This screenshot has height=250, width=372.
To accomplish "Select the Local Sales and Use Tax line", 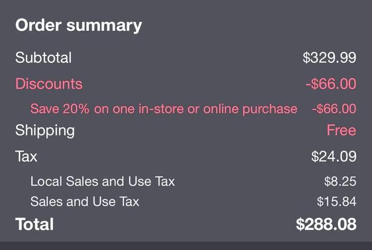I will coord(103,181).
